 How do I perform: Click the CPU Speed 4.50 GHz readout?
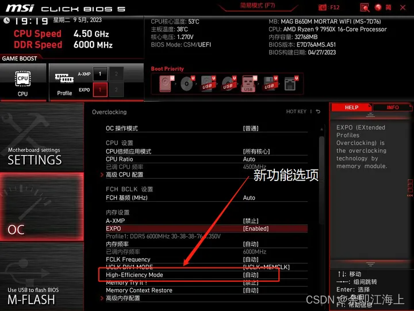point(62,34)
